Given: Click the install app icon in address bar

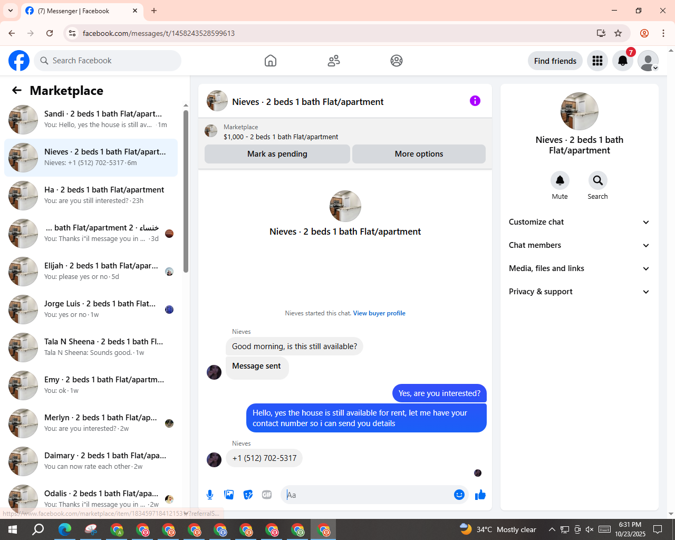Looking at the screenshot, I should pos(601,33).
